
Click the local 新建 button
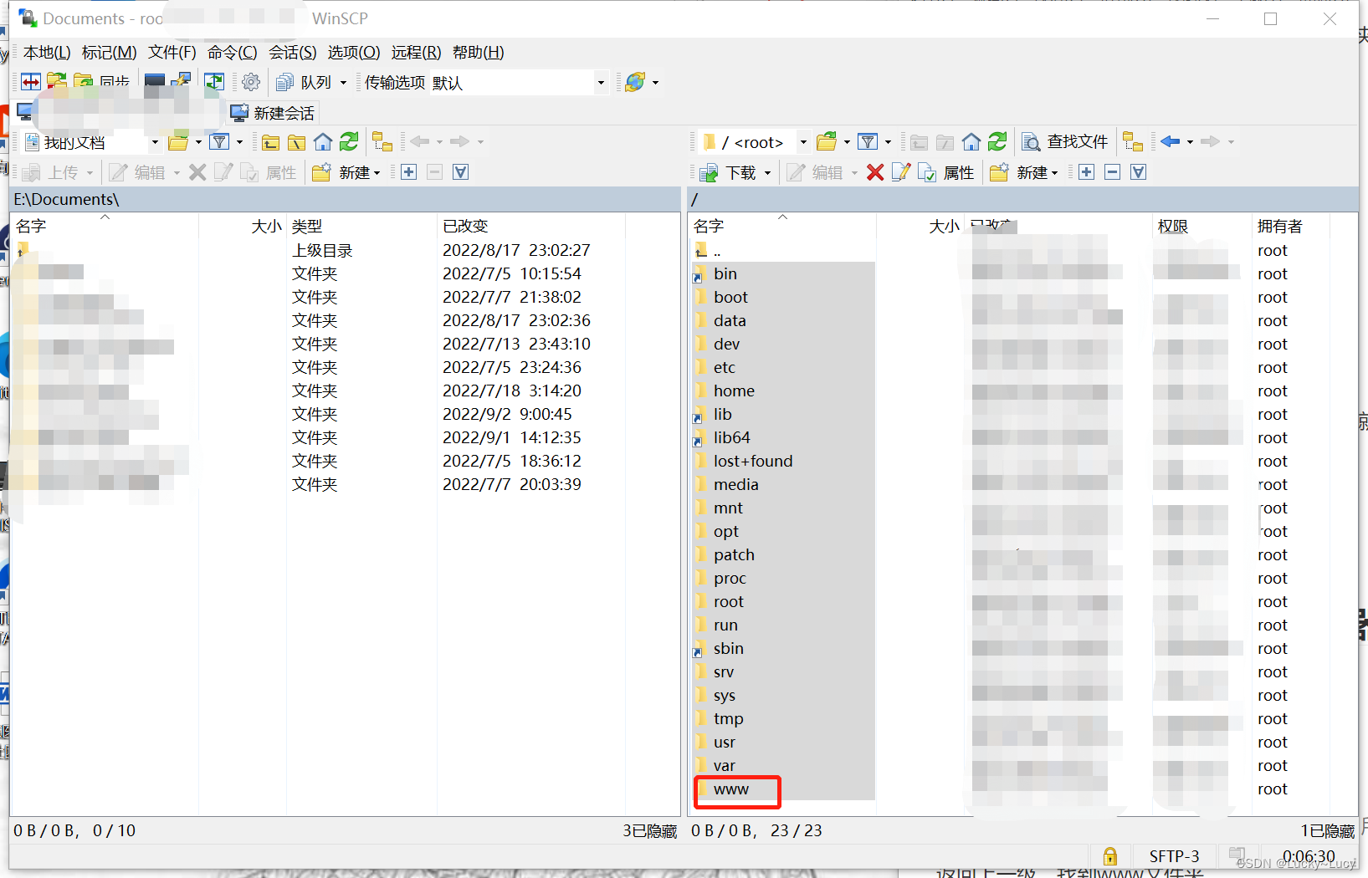(341, 172)
